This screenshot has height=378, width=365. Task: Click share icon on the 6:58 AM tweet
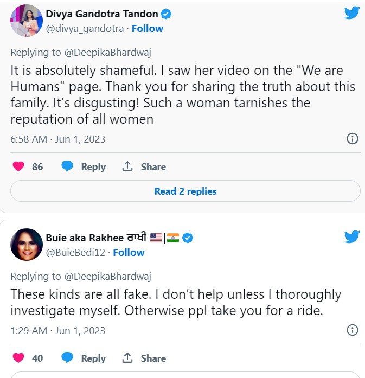[x=127, y=166]
